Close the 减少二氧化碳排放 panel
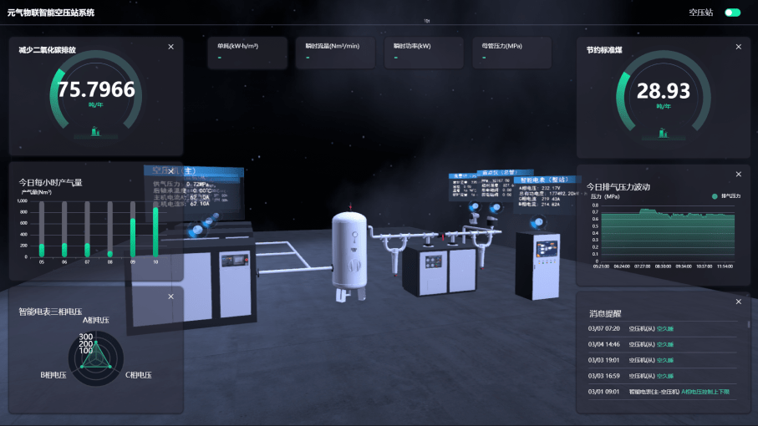 [x=170, y=47]
